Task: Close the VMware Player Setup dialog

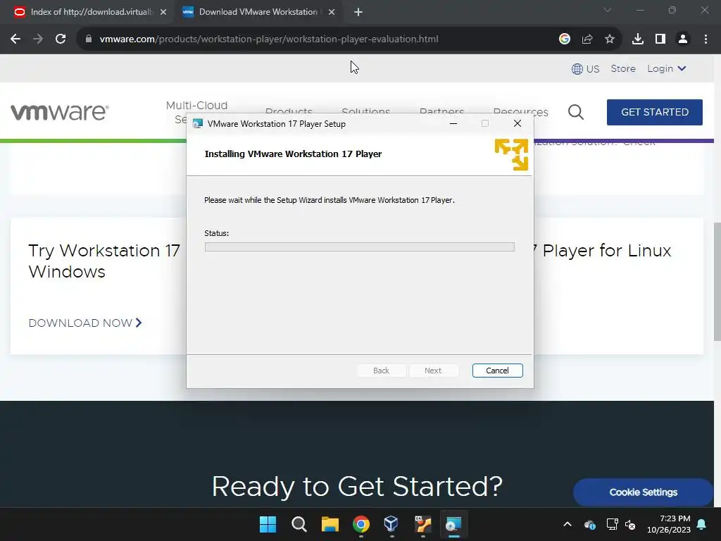Action: tap(518, 123)
